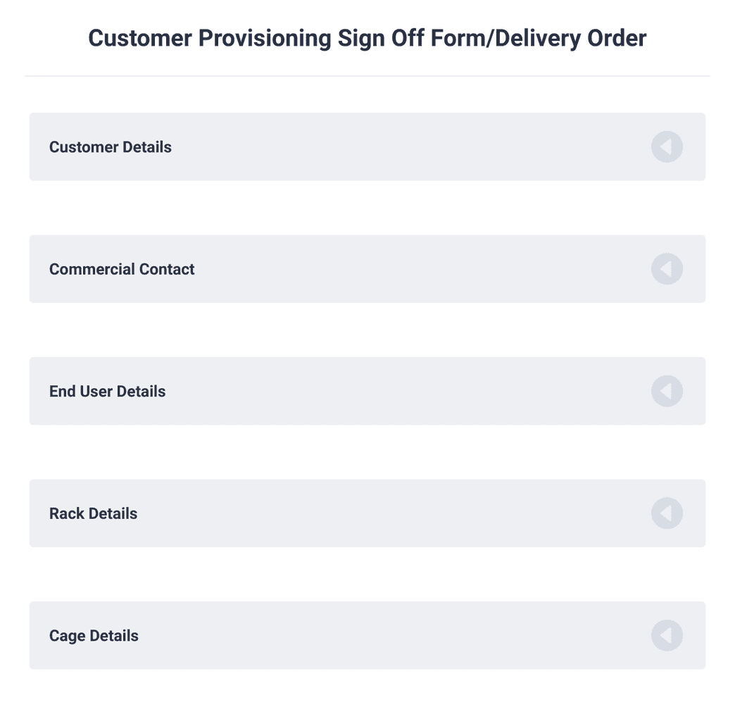Open the Rack Details section header
The height and width of the screenshot is (712, 735).
(367, 513)
